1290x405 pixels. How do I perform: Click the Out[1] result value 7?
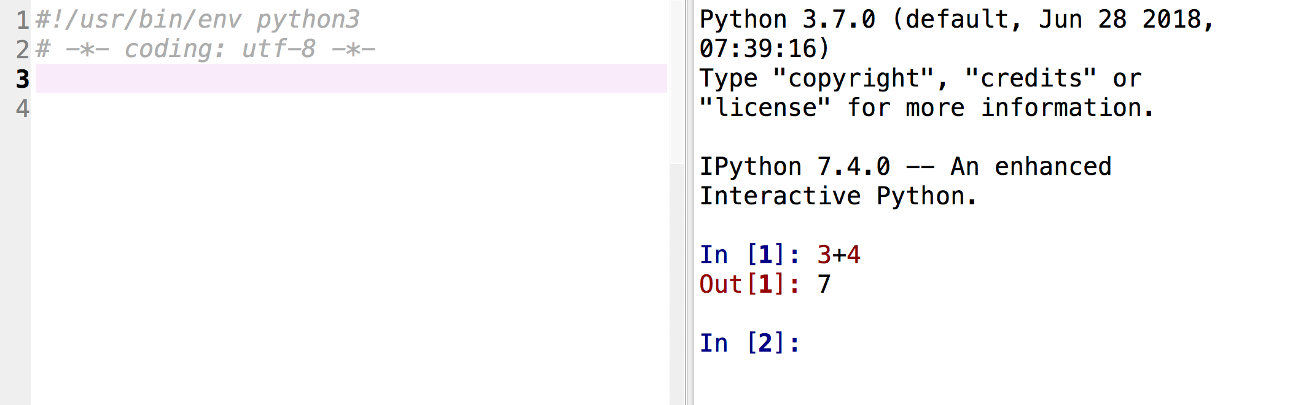[824, 284]
